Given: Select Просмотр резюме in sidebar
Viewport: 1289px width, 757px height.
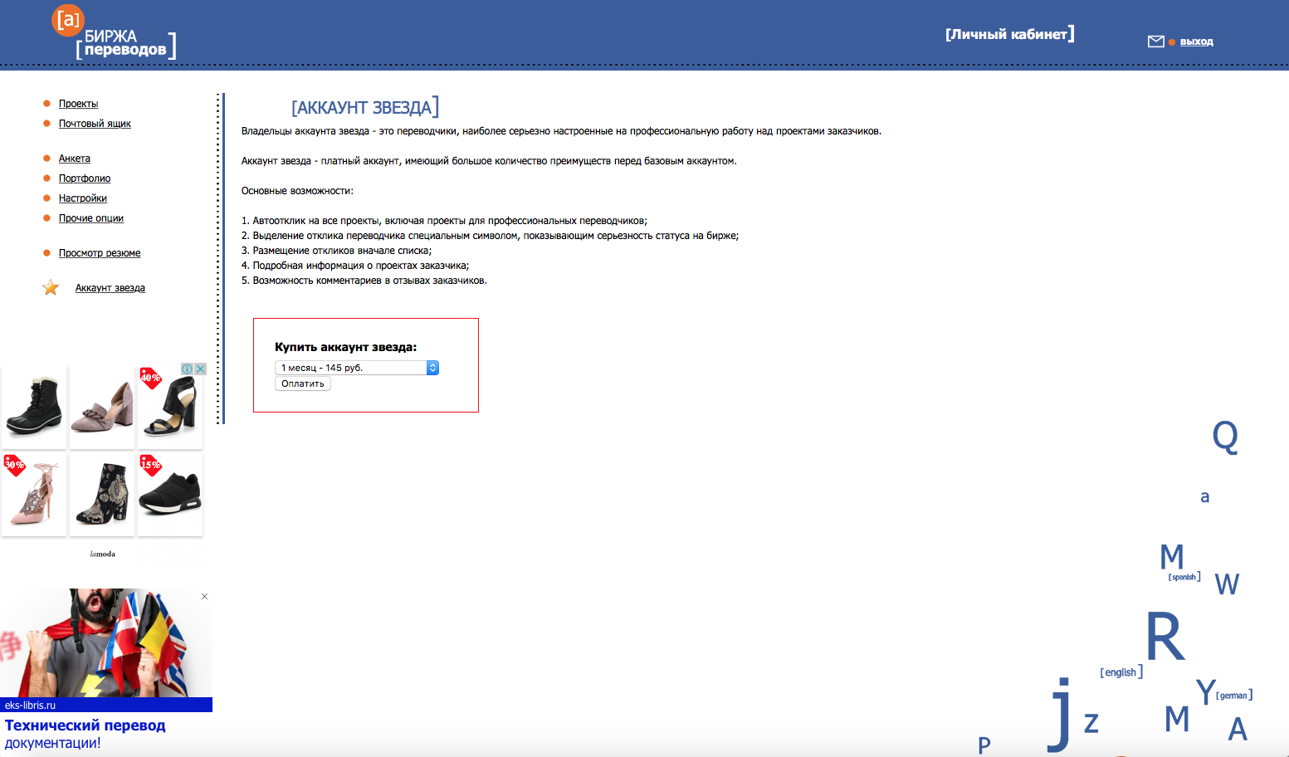Looking at the screenshot, I should [100, 253].
